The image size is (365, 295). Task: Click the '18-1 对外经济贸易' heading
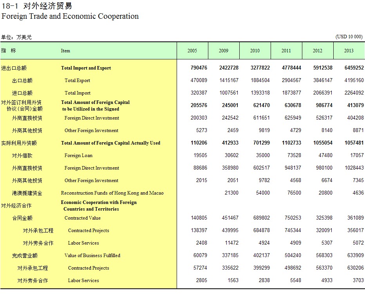pyautogui.click(x=37, y=6)
